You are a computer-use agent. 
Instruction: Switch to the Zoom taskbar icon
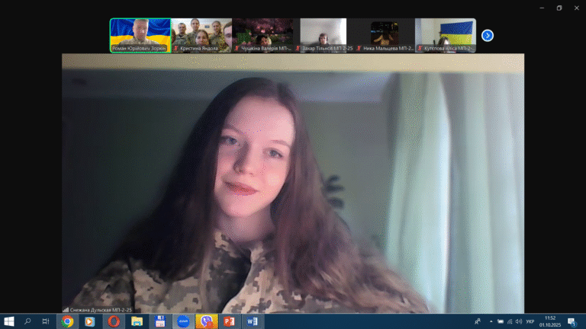coord(182,321)
